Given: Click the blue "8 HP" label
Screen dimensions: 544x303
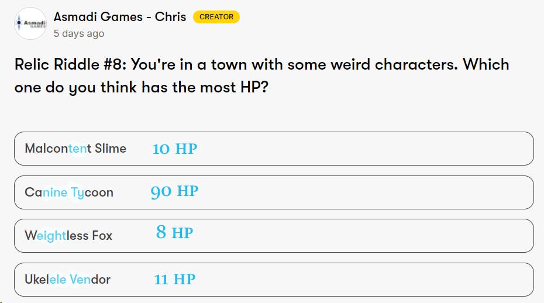Looking at the screenshot, I should tap(174, 233).
